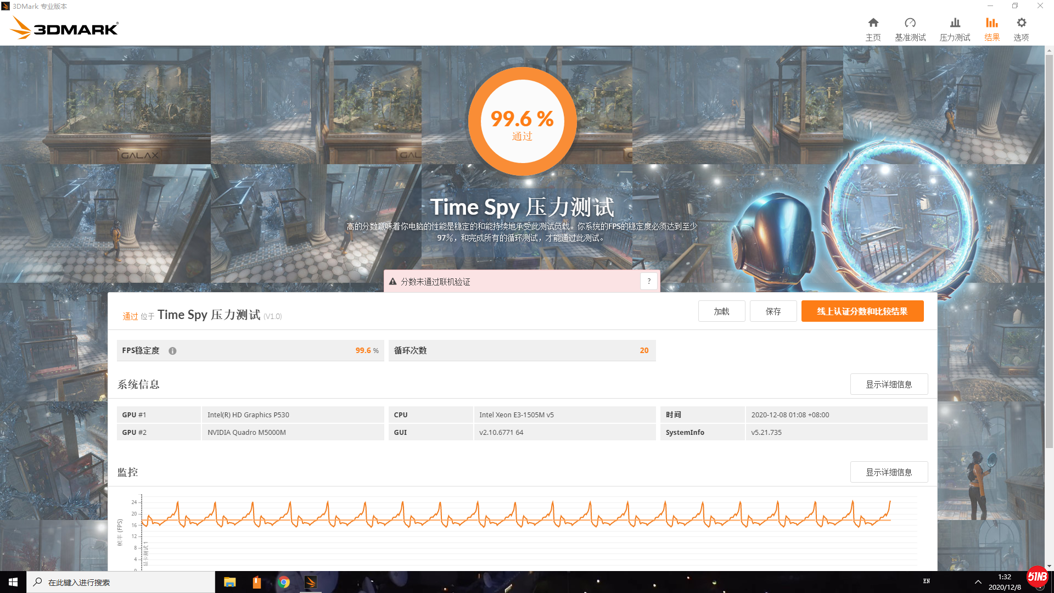1054x593 pixels.
Task: Open the 基准测试 benchmarks tab
Action: [910, 29]
